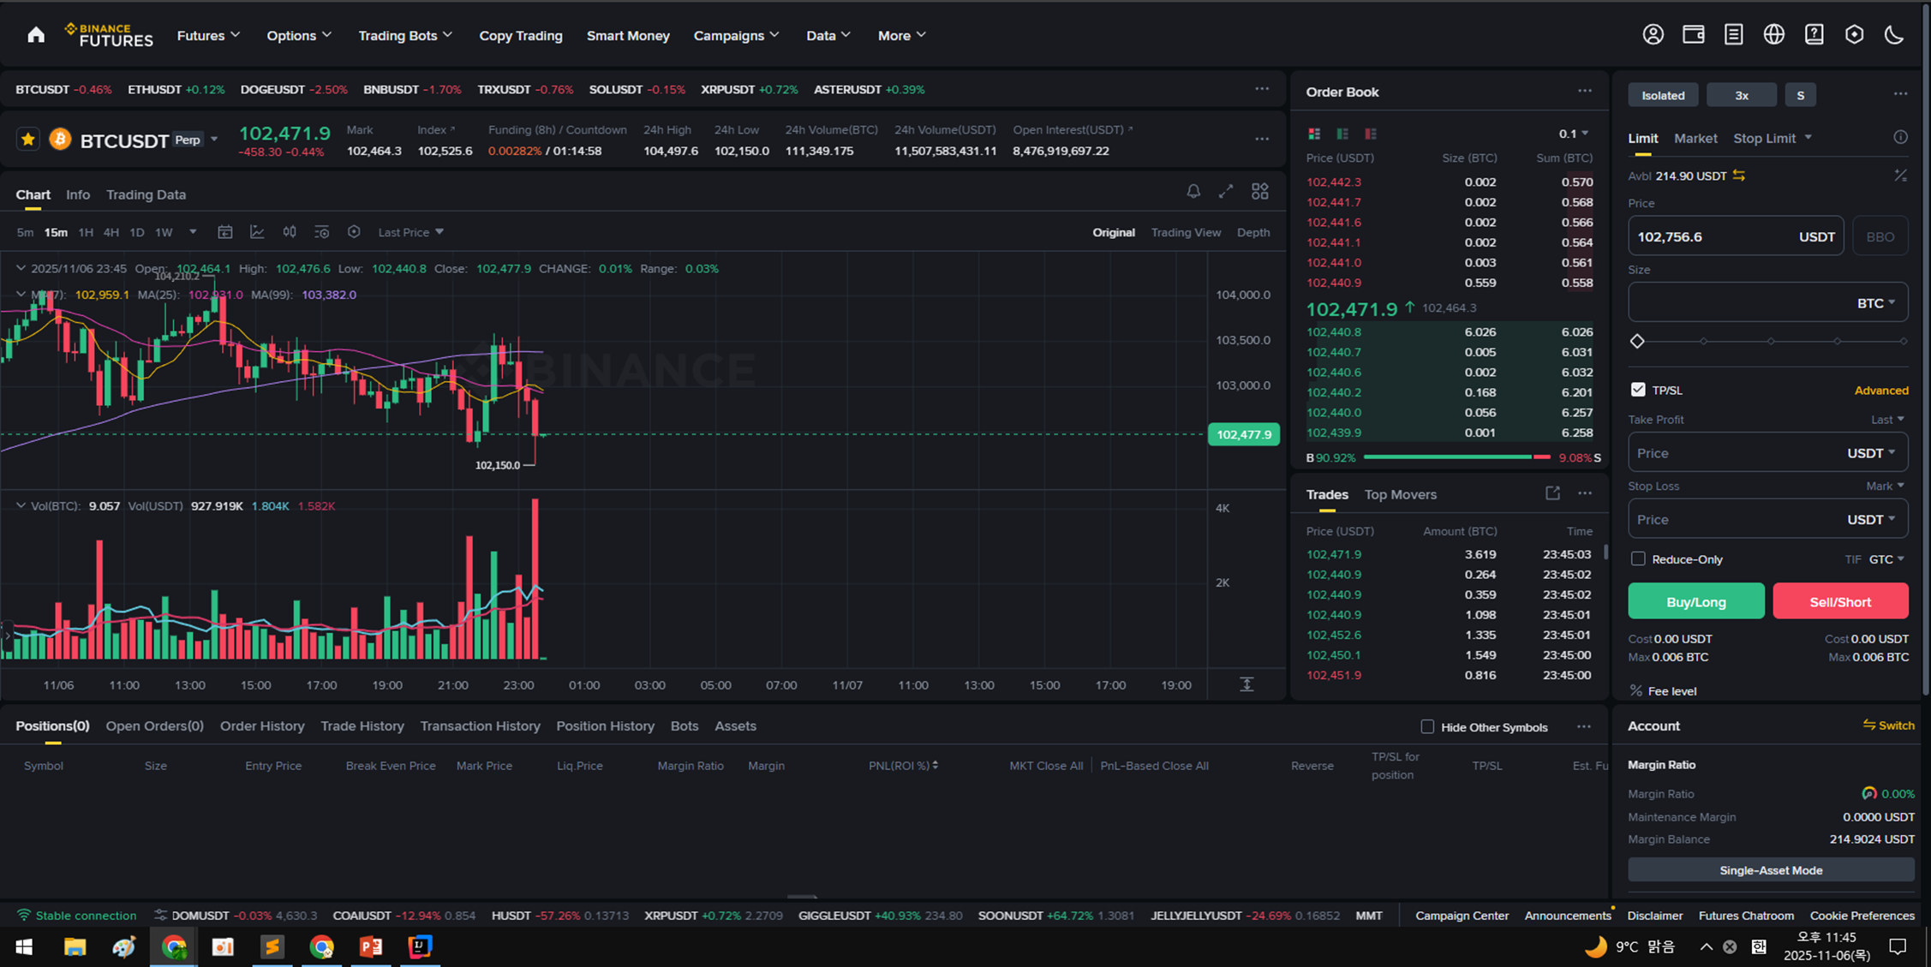Select the Market order tab
This screenshot has height=967, width=1931.
point(1695,138)
